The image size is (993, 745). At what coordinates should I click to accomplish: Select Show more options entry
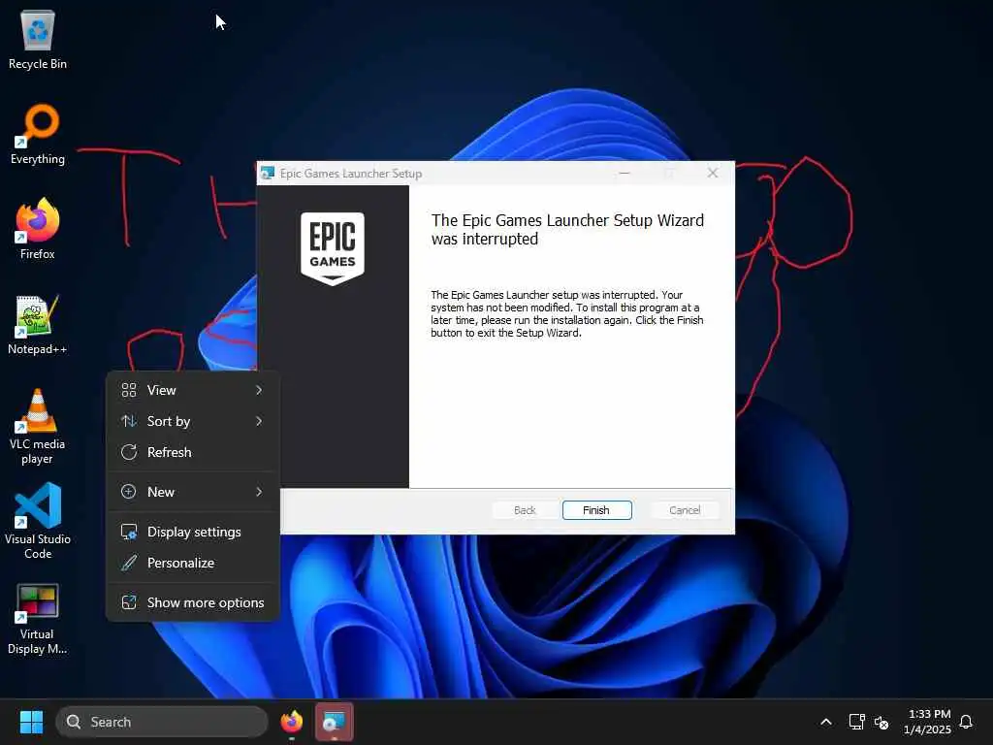[x=193, y=602]
